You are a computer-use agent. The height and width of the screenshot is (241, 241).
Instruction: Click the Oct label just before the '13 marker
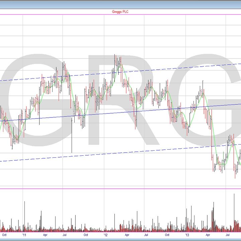click(167, 235)
